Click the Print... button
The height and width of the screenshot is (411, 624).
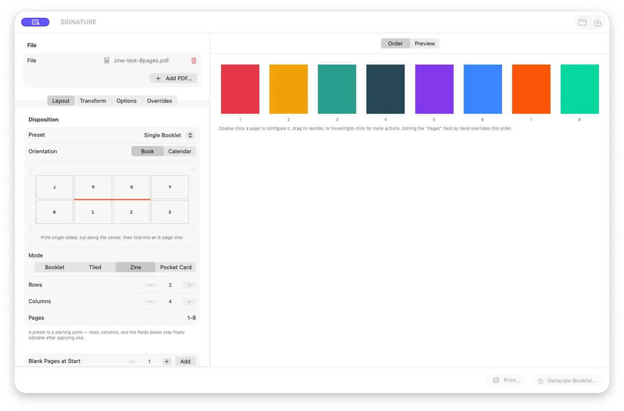click(507, 380)
